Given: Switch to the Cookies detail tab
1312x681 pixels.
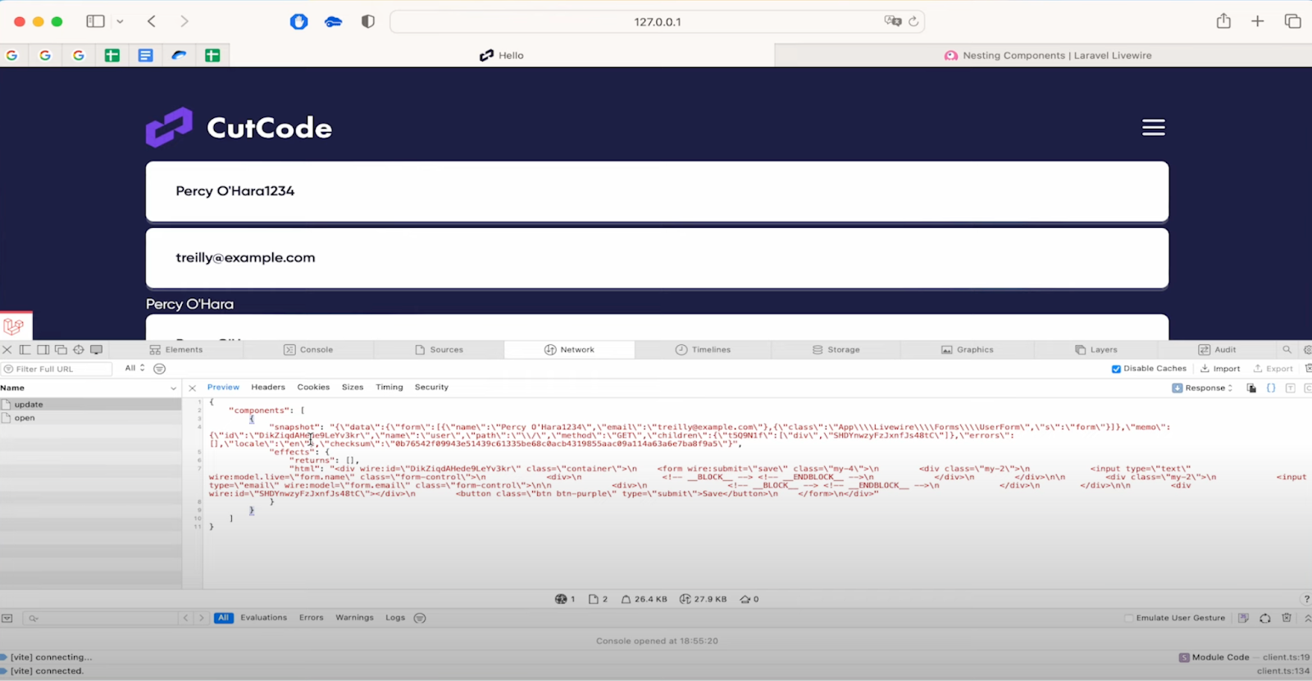Looking at the screenshot, I should (x=313, y=387).
